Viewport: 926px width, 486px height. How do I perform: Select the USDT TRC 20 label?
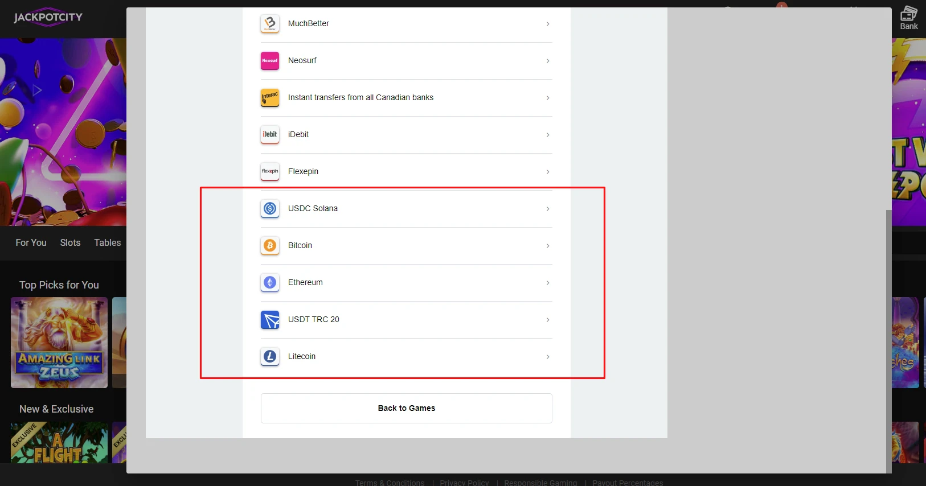tap(314, 319)
